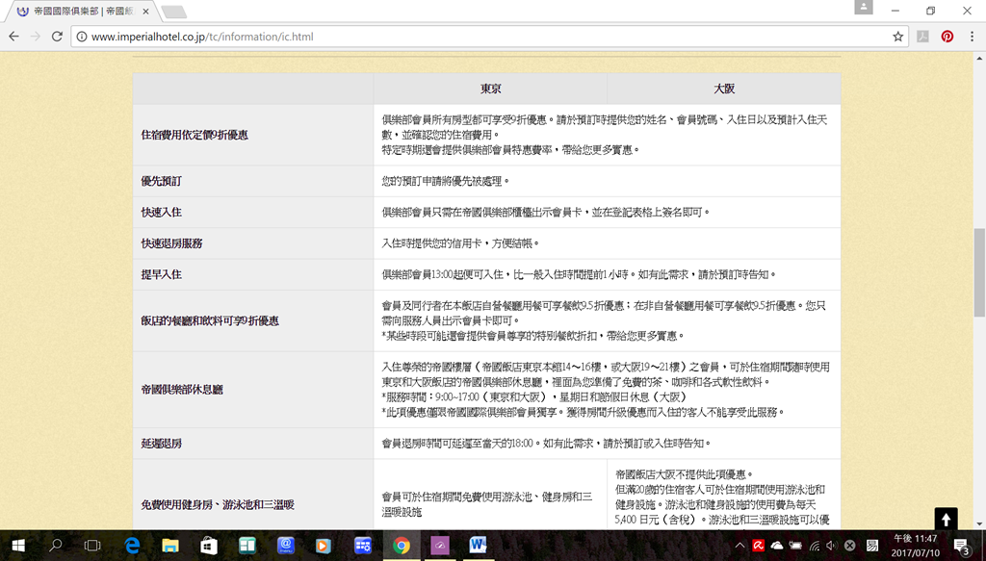
Task: Click the 東京 column header
Action: [x=490, y=89]
